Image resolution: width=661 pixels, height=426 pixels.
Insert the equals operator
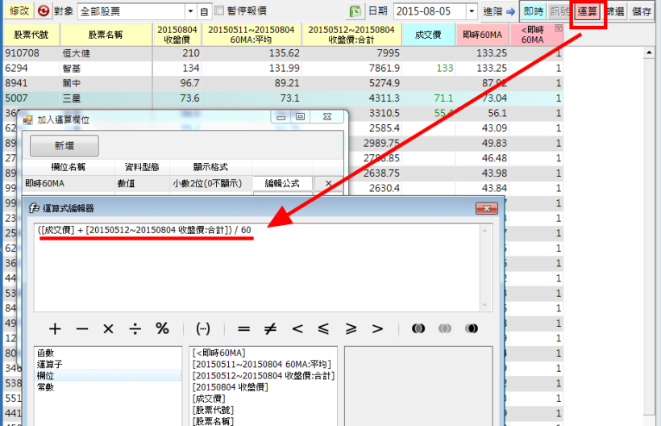pyautogui.click(x=243, y=328)
